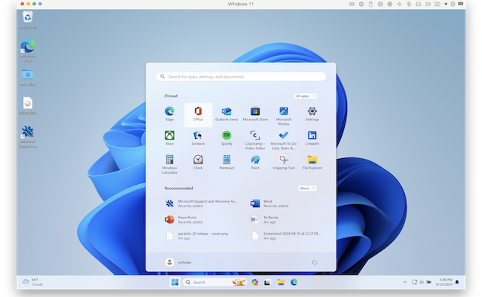Click Parallels shared folder icon

tap(437, 4)
